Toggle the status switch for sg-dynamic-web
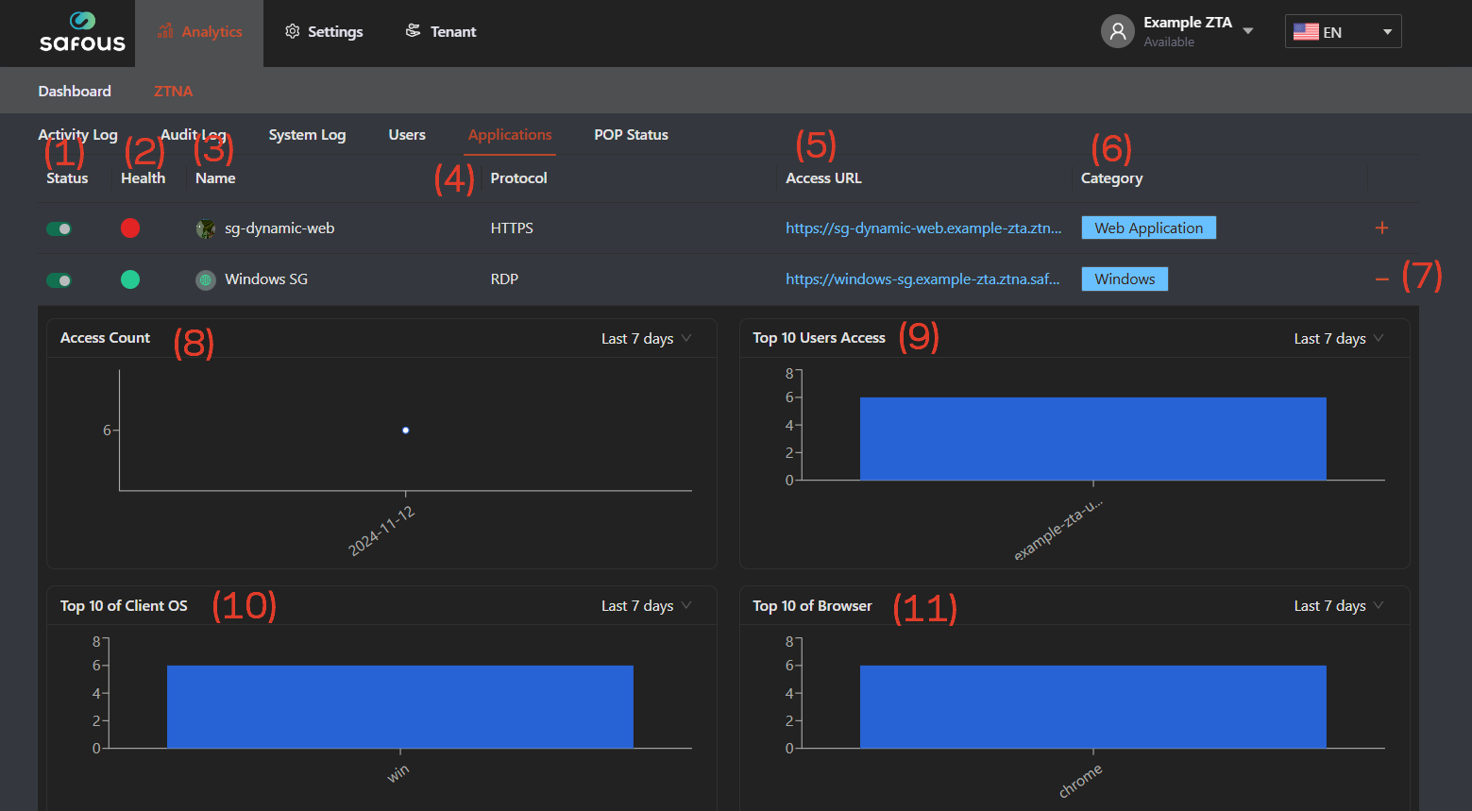The width and height of the screenshot is (1472, 811). pos(59,228)
